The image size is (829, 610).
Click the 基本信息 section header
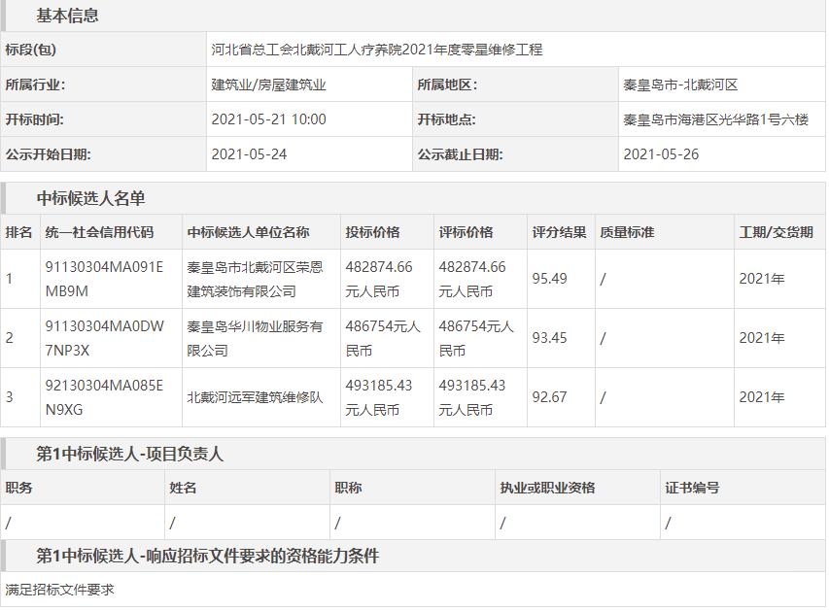pos(67,16)
